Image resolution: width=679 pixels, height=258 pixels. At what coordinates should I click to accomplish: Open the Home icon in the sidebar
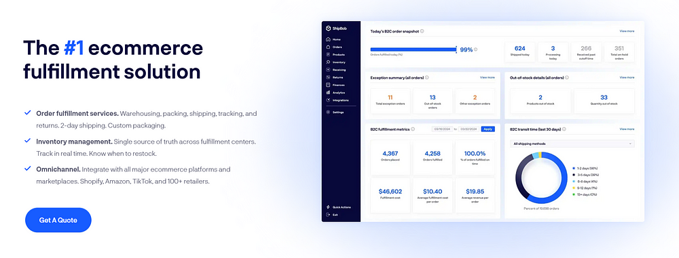tap(328, 39)
